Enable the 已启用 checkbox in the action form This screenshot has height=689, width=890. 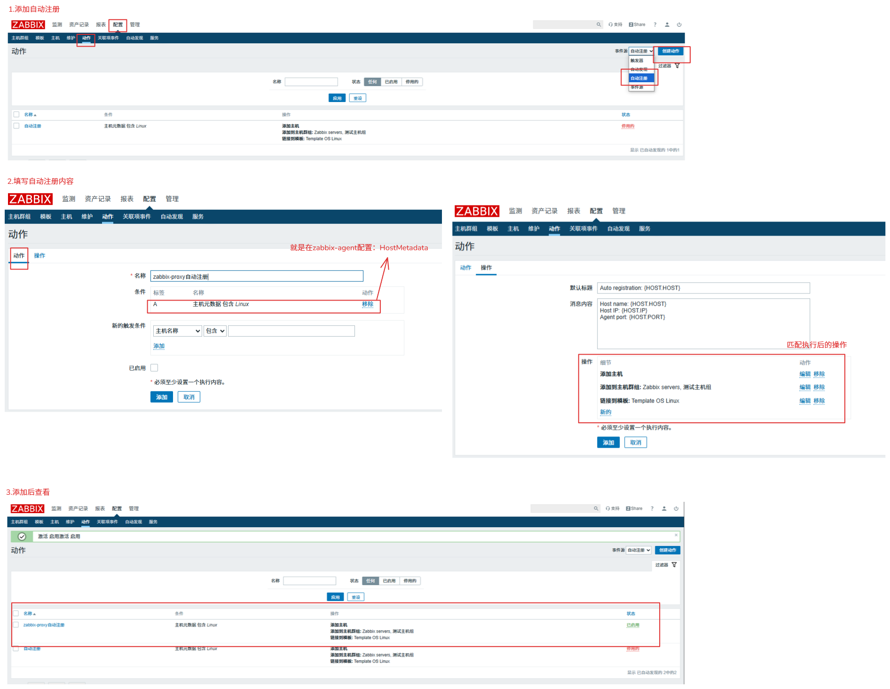point(154,368)
